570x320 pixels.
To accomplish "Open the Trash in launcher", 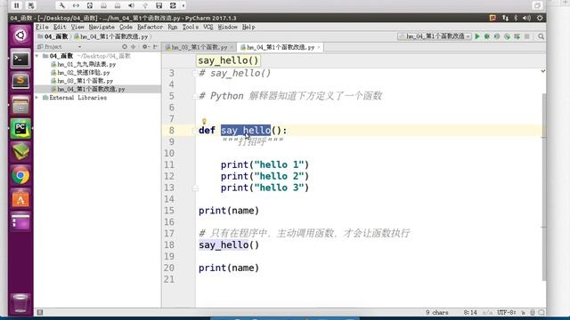I will point(20,303).
